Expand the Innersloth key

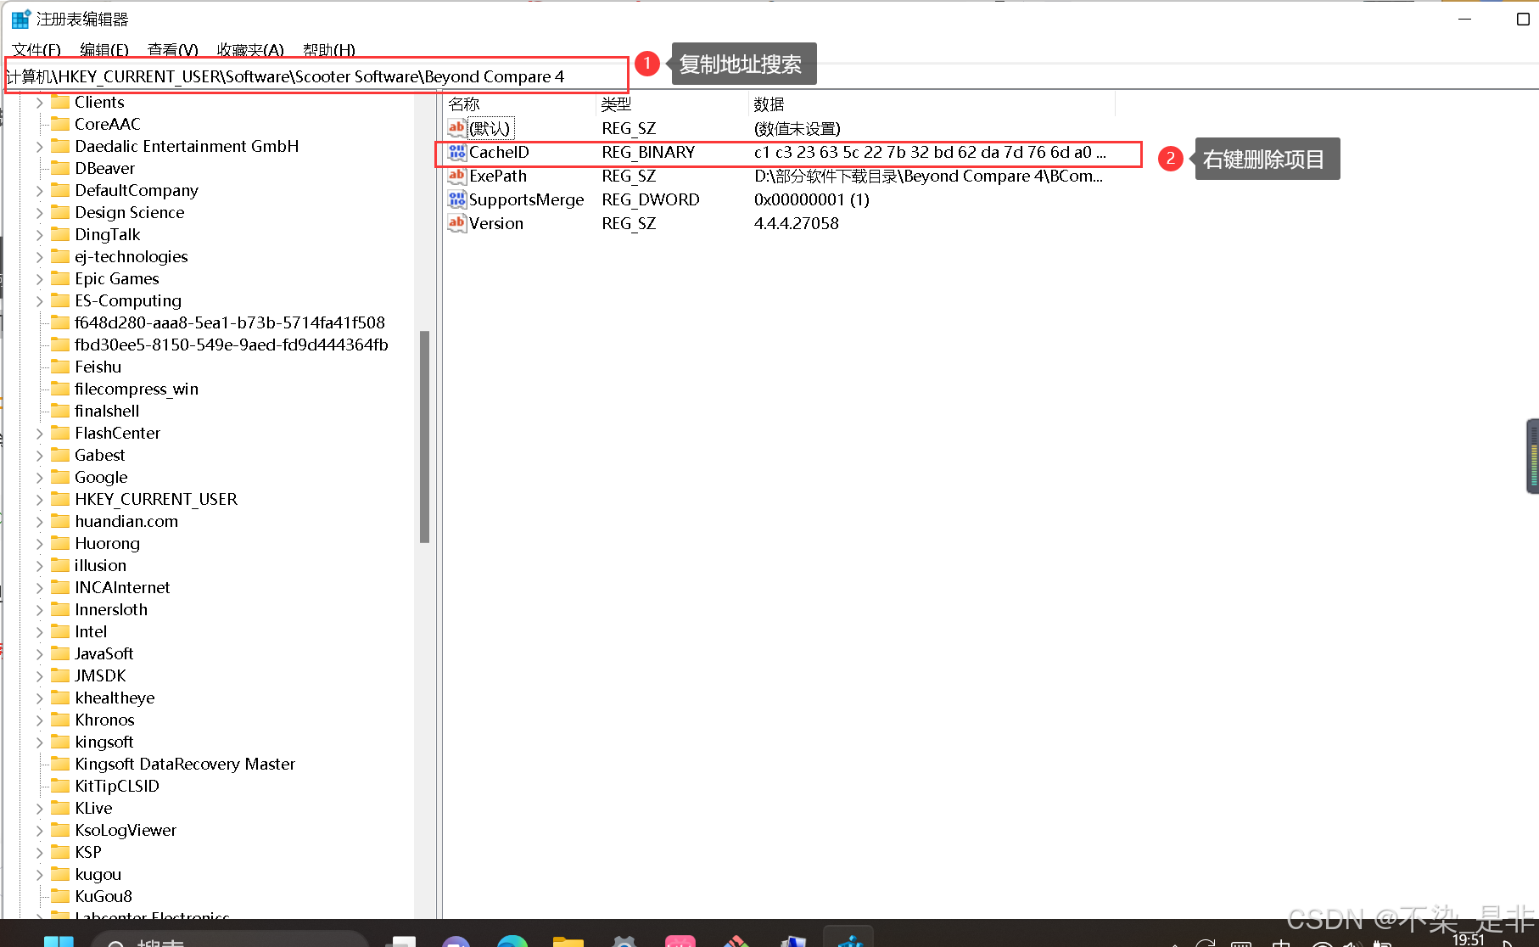(x=39, y=609)
